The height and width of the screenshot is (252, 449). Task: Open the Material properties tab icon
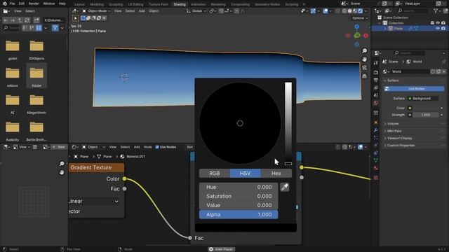pos(376,168)
